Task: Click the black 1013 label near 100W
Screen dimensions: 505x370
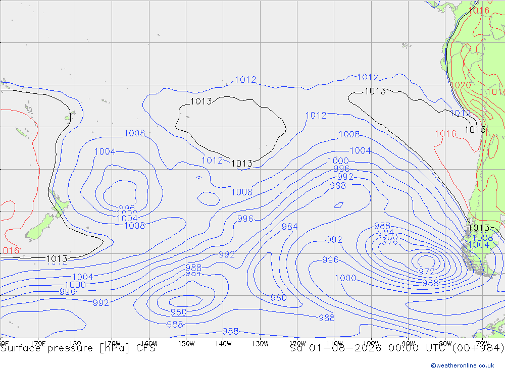Action: point(375,91)
